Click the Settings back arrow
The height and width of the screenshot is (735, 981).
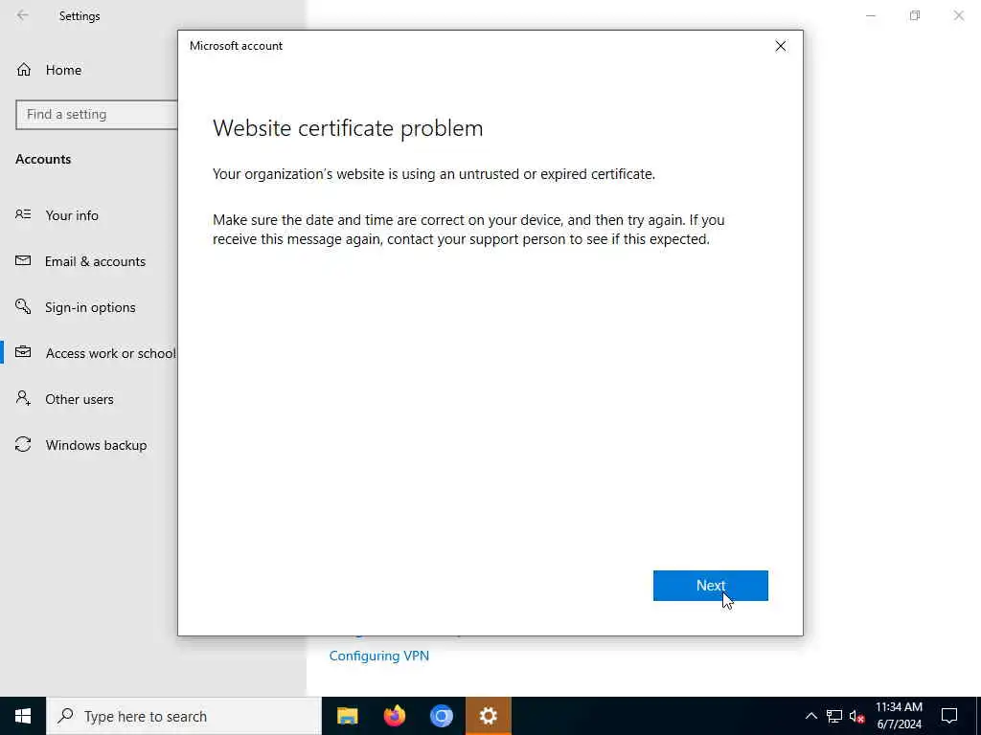click(x=23, y=15)
